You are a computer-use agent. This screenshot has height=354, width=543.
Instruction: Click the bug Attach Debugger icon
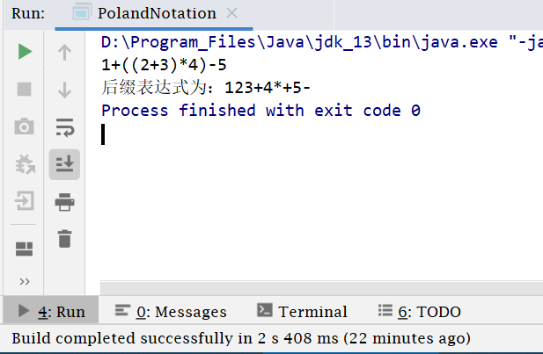point(25,164)
